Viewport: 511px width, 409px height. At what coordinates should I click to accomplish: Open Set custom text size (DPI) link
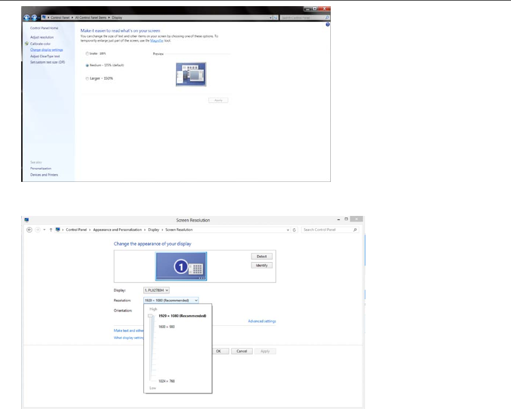pyautogui.click(x=47, y=62)
